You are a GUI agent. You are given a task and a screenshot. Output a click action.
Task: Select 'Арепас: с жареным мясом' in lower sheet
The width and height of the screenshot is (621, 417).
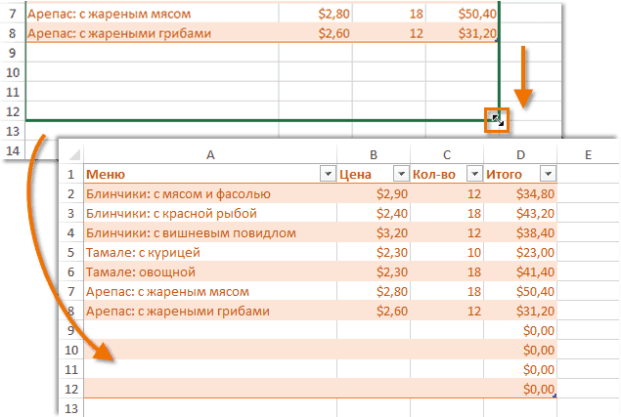(210, 292)
